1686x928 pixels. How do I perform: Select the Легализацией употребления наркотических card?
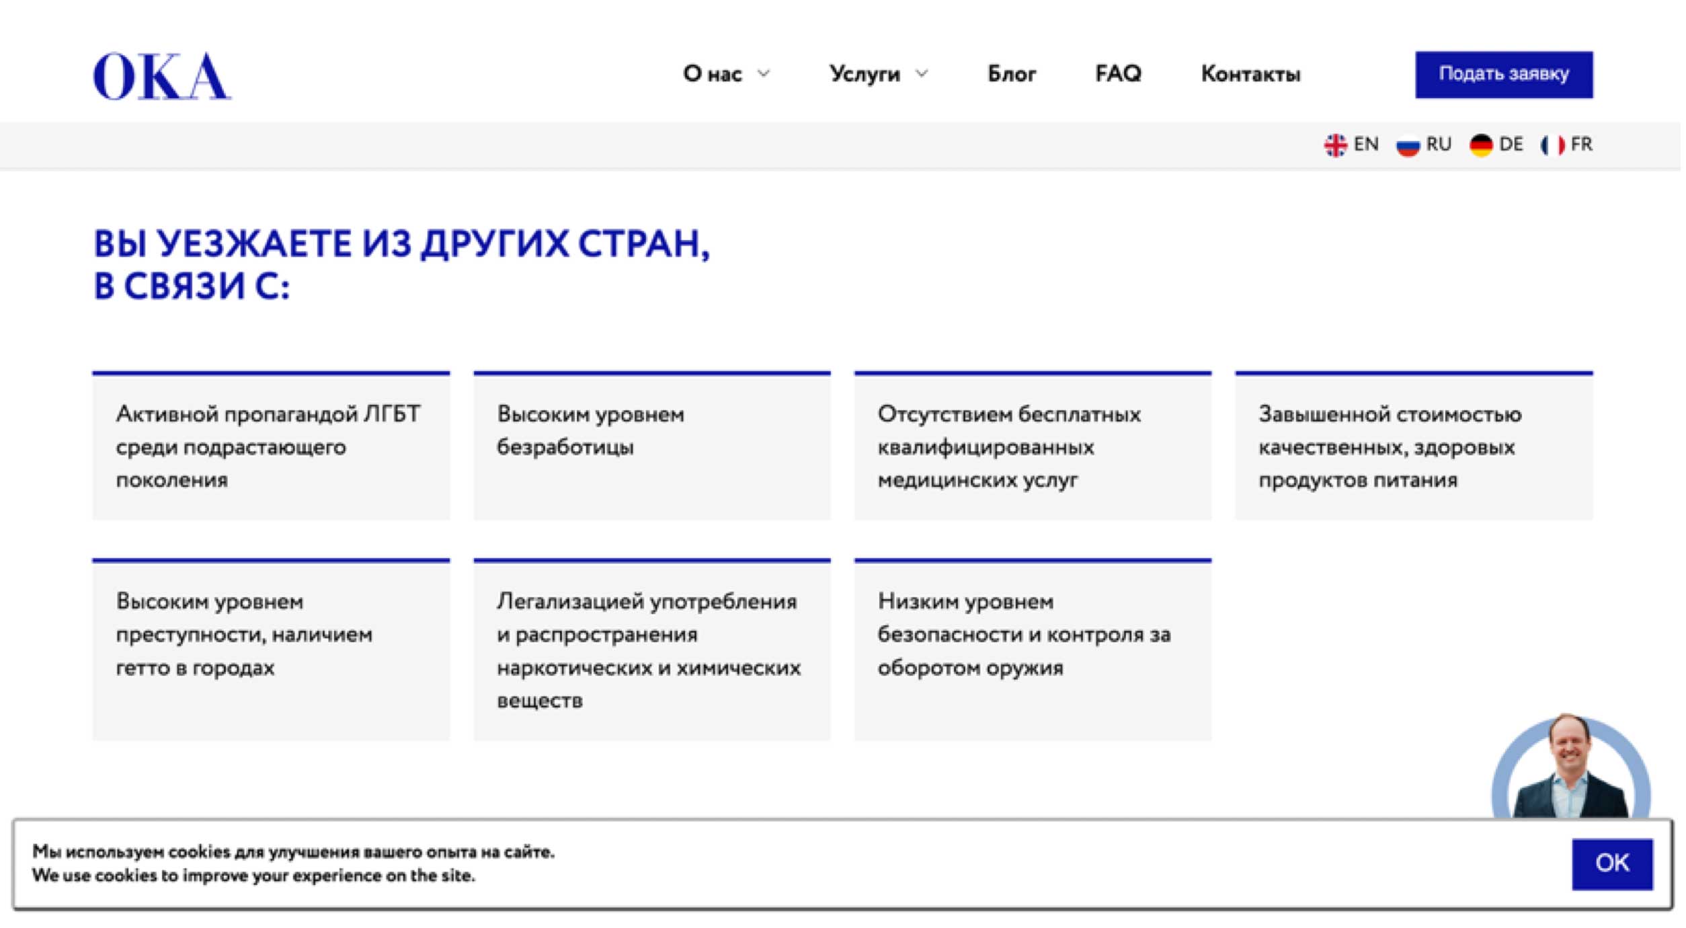653,651
